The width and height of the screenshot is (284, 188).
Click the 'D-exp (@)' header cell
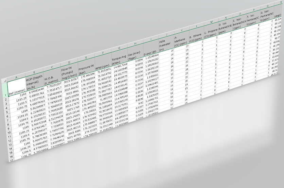151,49
